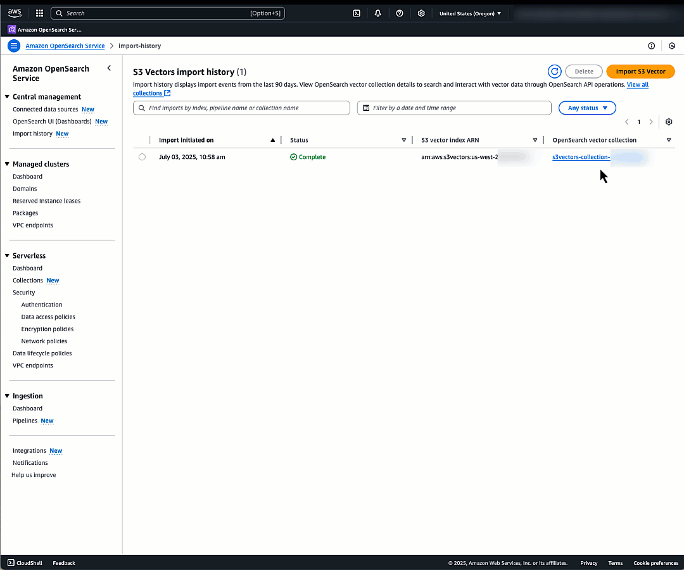Collapse the side navigation panel

[109, 68]
